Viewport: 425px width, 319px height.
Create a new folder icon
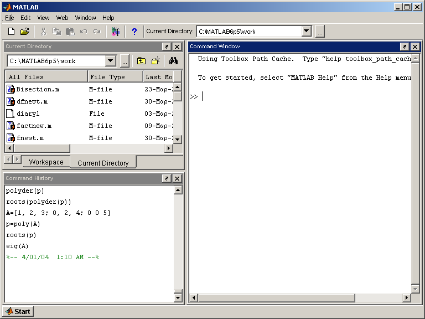point(156,61)
